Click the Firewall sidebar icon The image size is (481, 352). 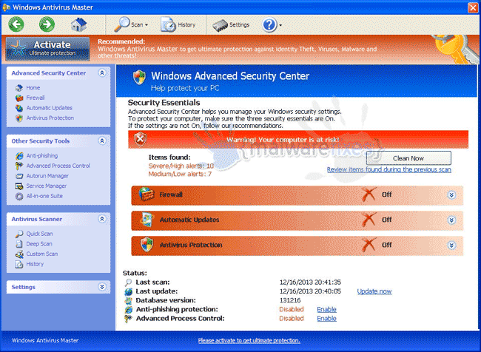(x=19, y=98)
